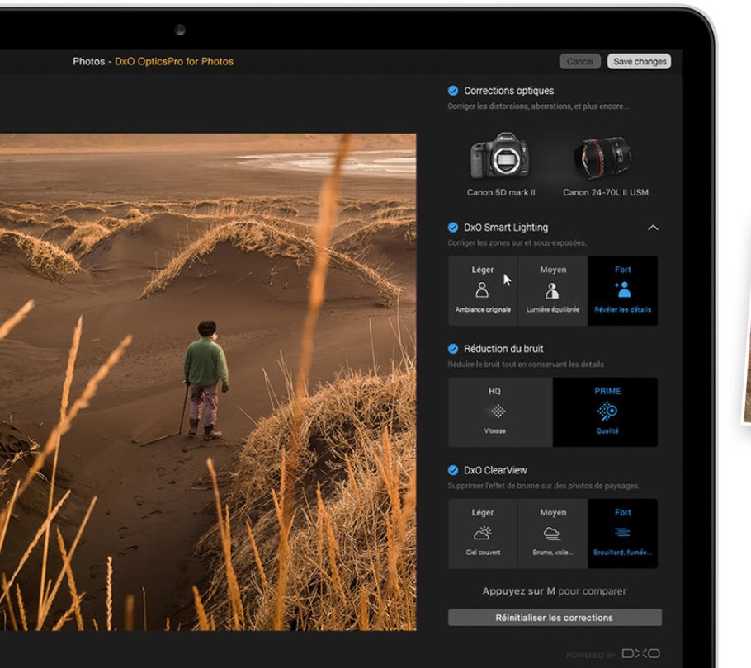Click the Cancel button
Screen dimensions: 751x668
pyautogui.click(x=579, y=61)
